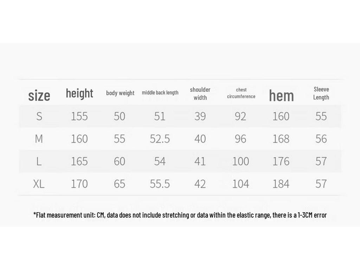Select the 'Sleeve Length' column header
Image resolution: width=360 pixels, height=270 pixels.
pos(321,93)
